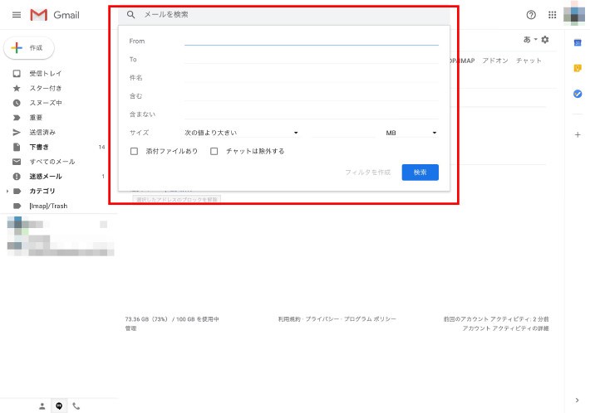Switch to チャット settings tab
This screenshot has width=590, height=413.
pyautogui.click(x=529, y=61)
